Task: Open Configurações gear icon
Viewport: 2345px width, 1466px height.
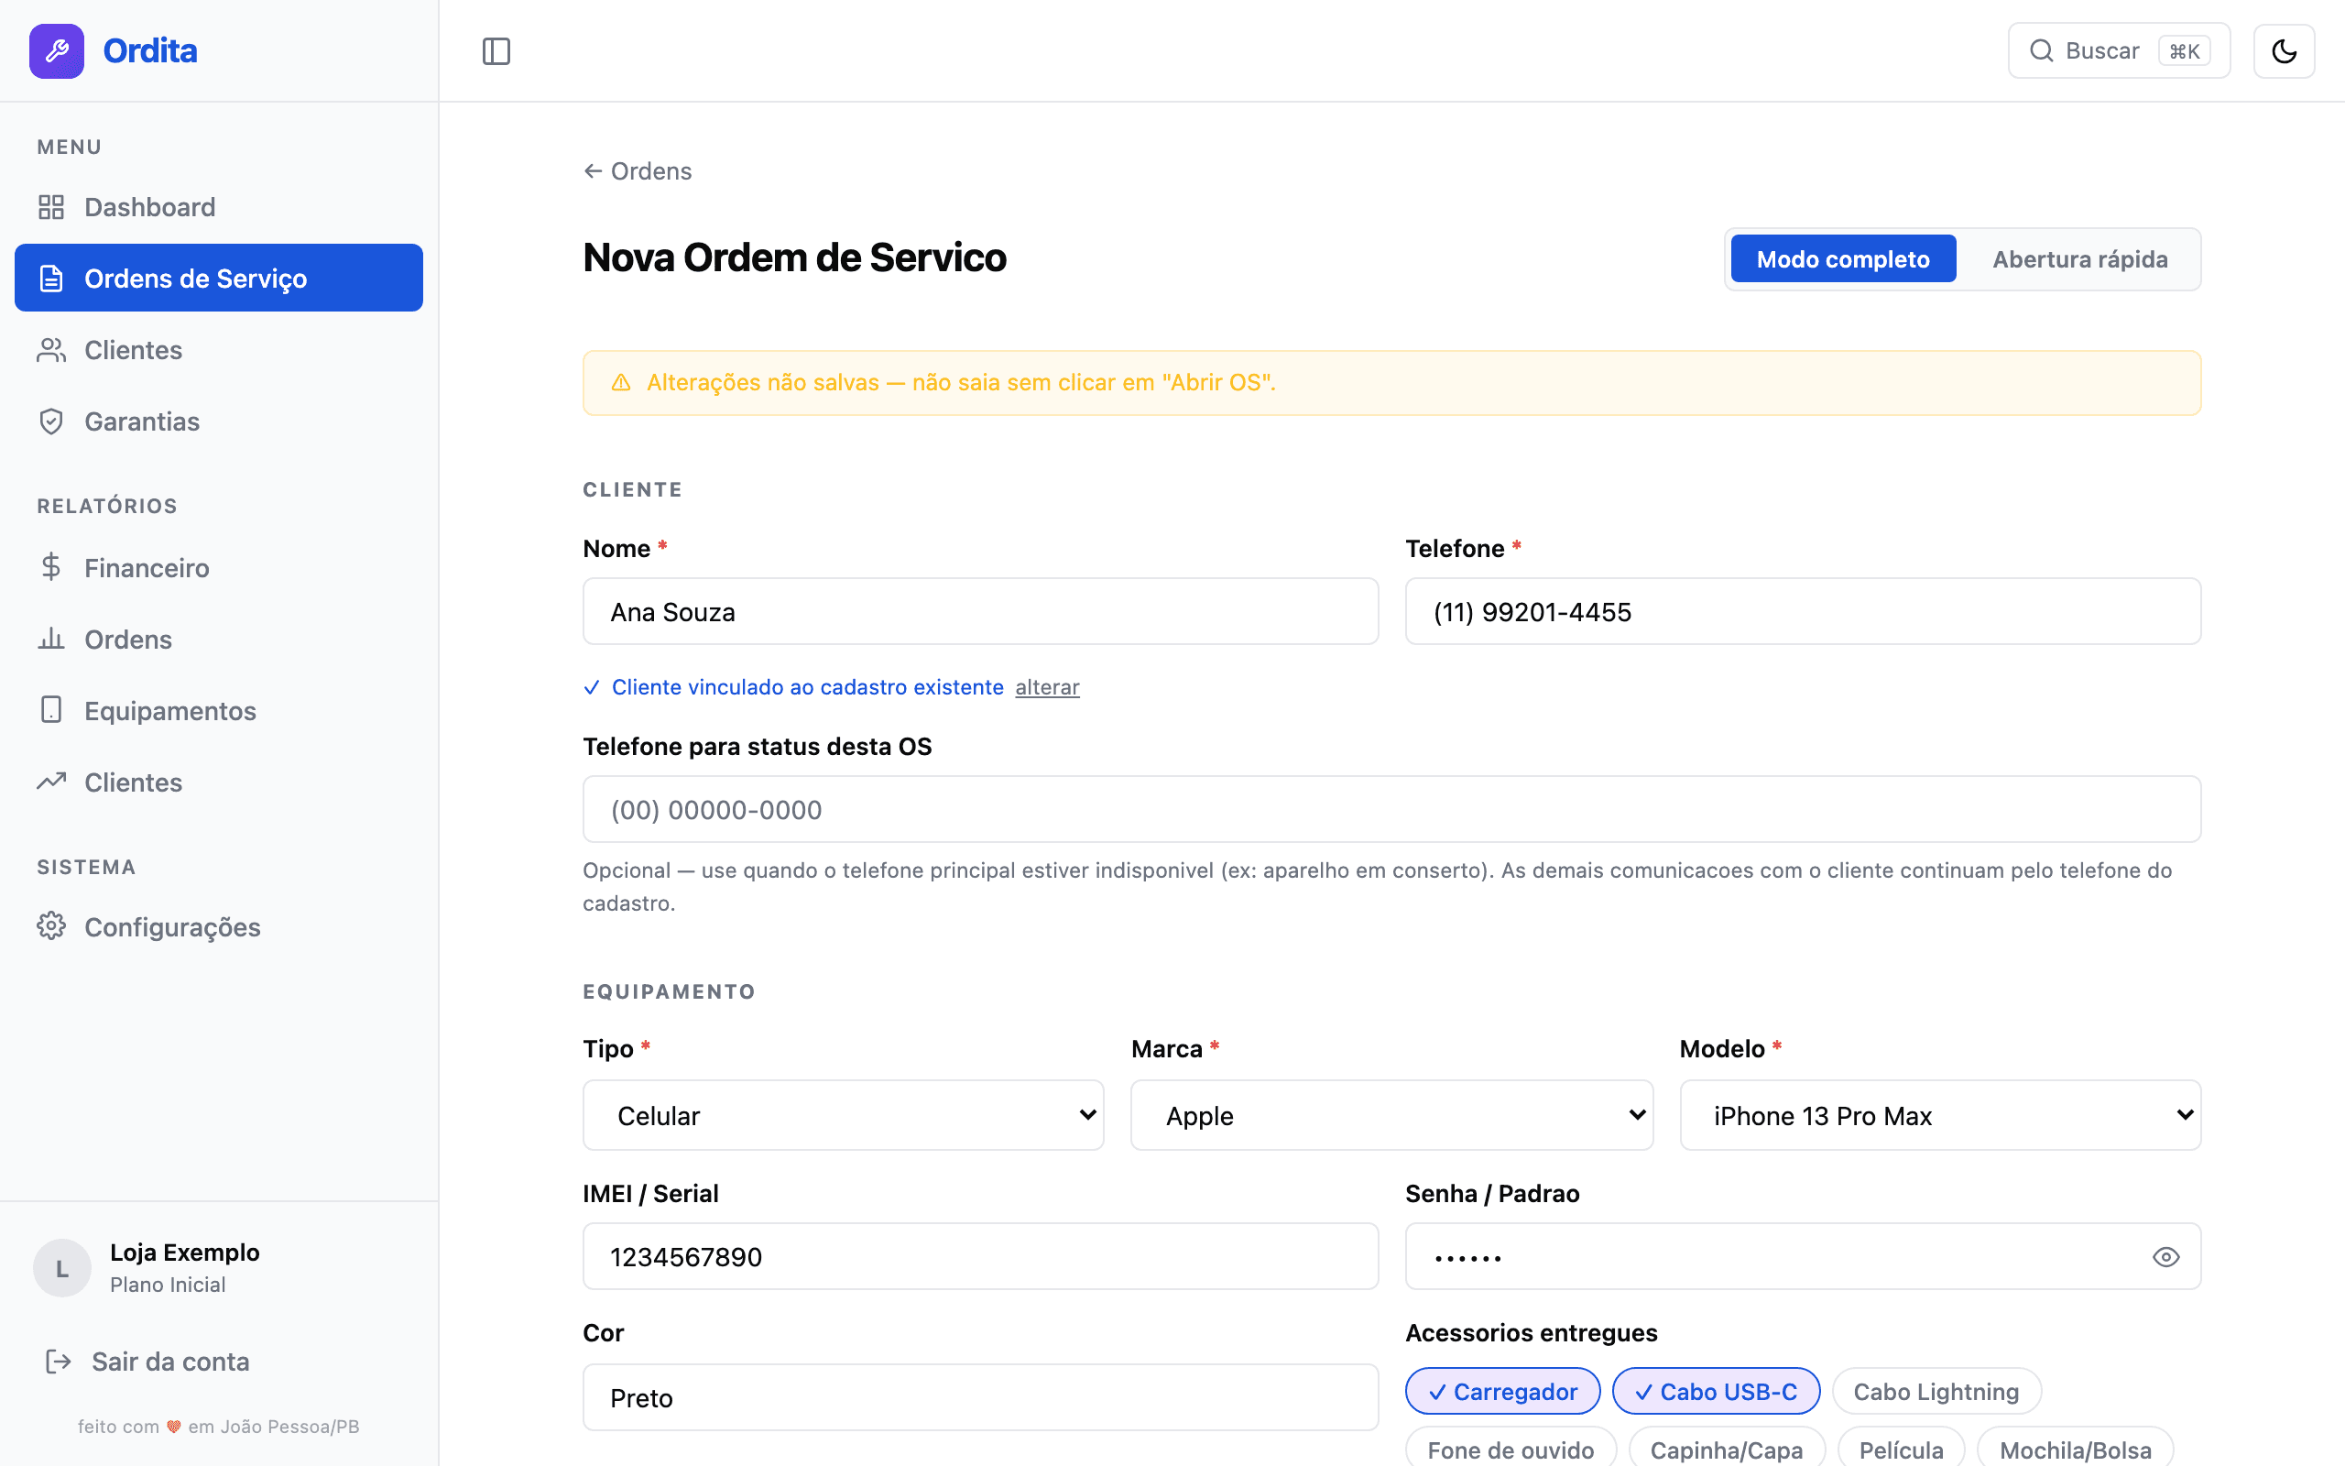Action: click(x=51, y=927)
